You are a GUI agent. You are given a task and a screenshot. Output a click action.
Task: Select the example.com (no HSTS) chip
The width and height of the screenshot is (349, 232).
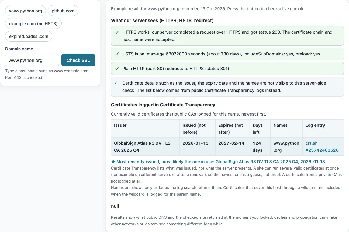33,24
